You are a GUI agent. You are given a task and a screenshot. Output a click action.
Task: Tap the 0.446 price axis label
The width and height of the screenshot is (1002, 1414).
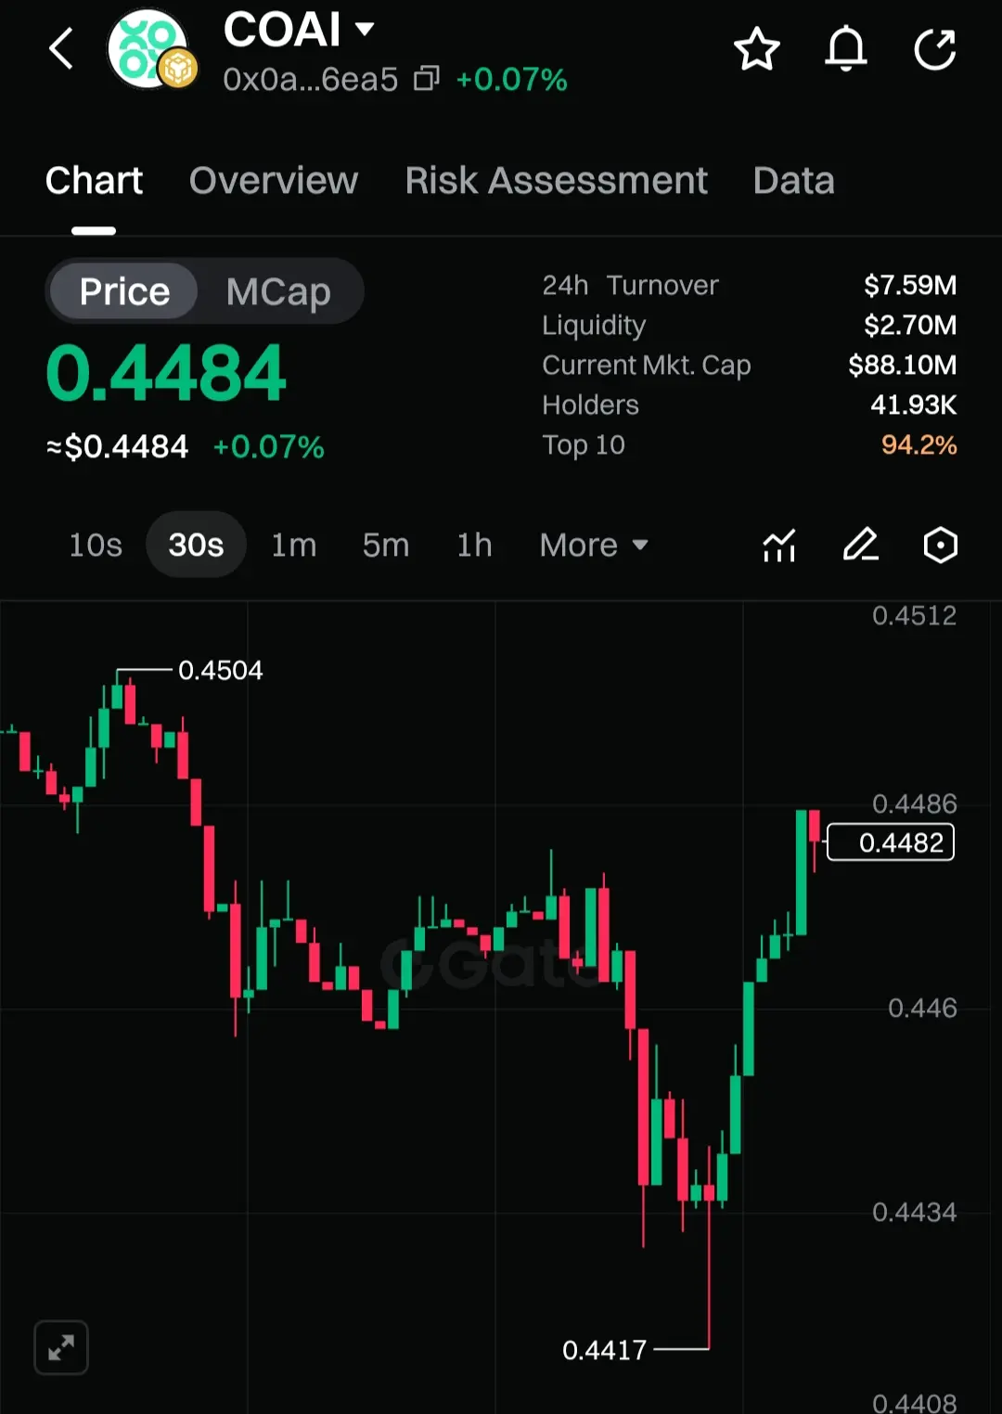(x=922, y=1008)
